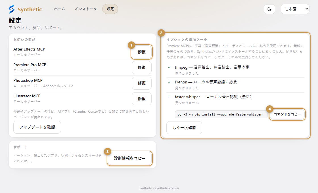Click コマンドをコピー button
The image size is (318, 193).
click(x=287, y=114)
